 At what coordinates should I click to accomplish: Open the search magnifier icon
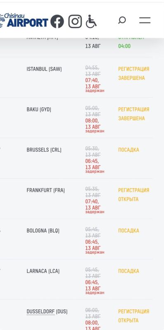(122, 20)
